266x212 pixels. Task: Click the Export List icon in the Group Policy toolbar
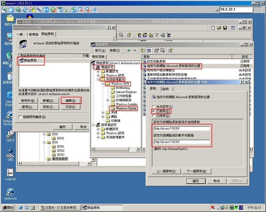(163, 51)
